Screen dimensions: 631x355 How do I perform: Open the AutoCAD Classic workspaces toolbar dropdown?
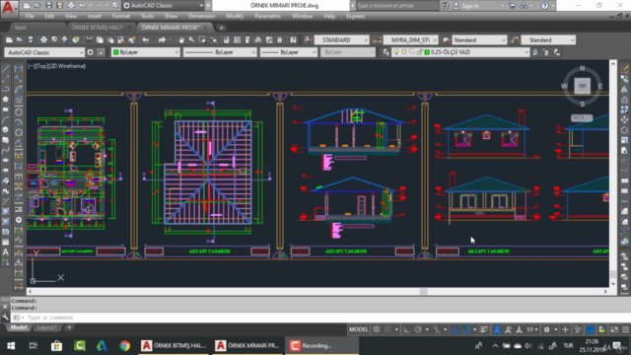click(44, 52)
